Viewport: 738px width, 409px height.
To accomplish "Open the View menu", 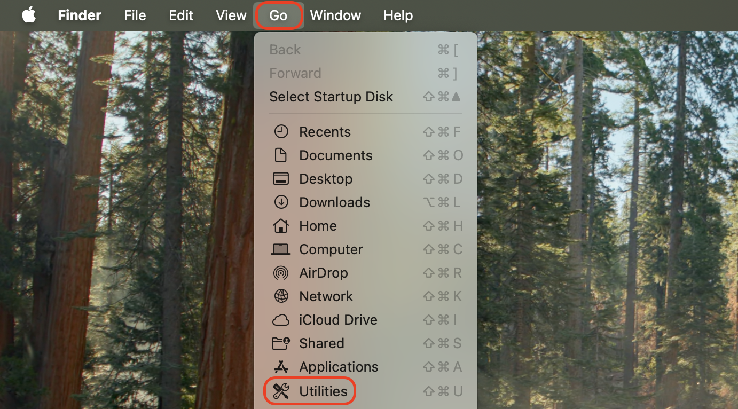I will click(x=231, y=15).
